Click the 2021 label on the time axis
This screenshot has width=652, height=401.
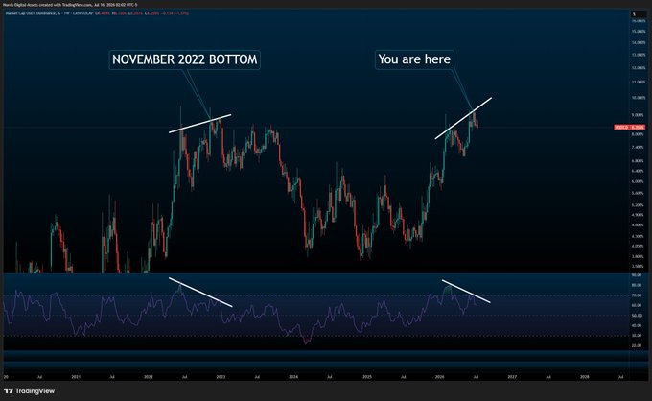[76, 377]
